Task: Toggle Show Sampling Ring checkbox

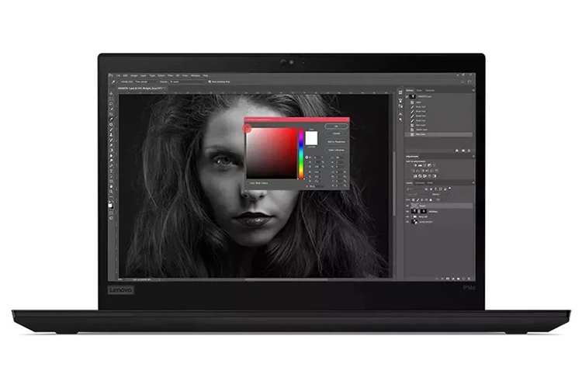Action: pos(210,81)
